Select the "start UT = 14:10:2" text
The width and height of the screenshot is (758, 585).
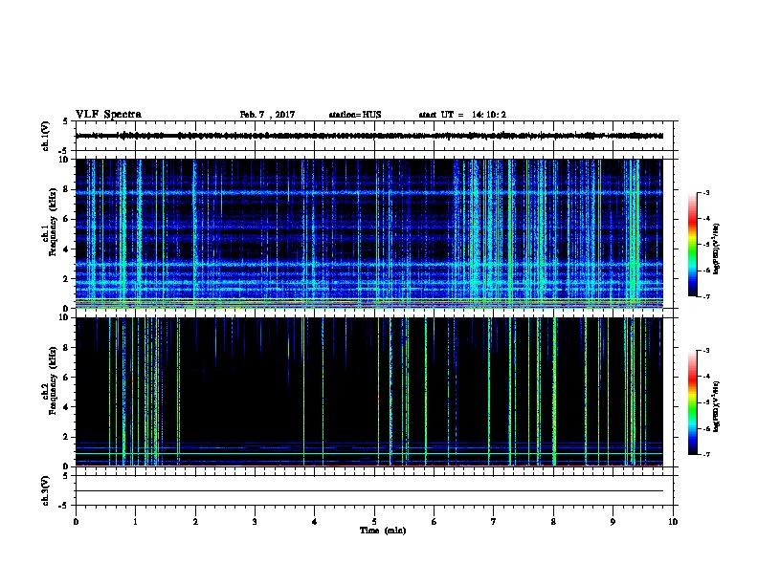462,115
